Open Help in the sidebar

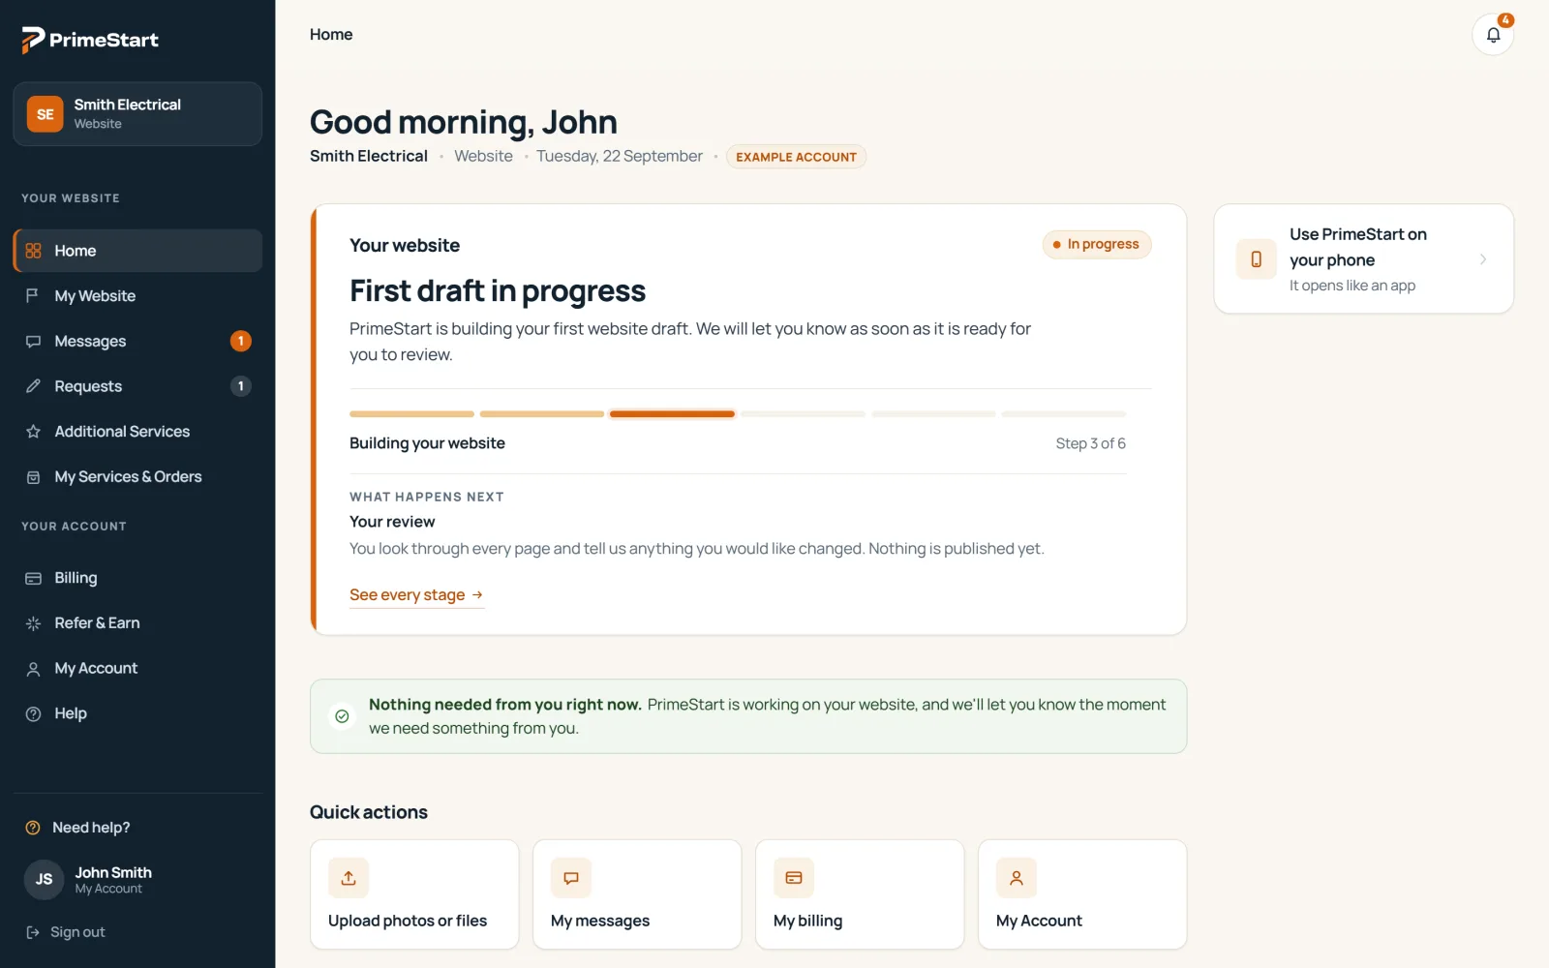(x=137, y=713)
